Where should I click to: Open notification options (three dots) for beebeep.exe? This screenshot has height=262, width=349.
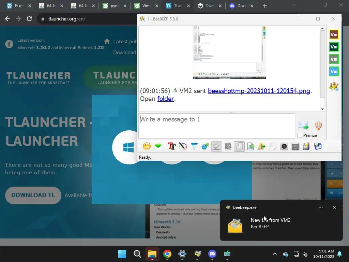[320, 207]
